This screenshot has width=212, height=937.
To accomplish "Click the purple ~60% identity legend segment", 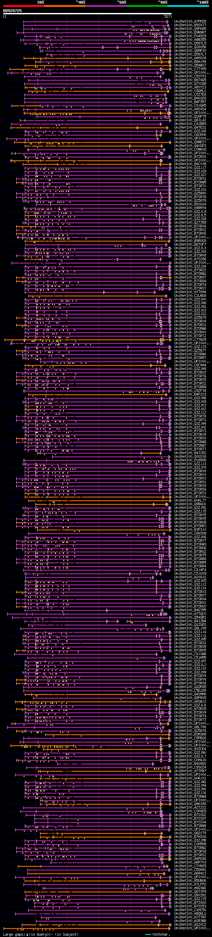I will coord(106,6).
